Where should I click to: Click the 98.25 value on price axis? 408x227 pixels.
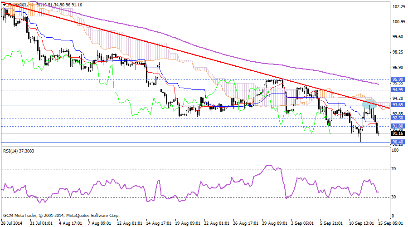pyautogui.click(x=398, y=52)
